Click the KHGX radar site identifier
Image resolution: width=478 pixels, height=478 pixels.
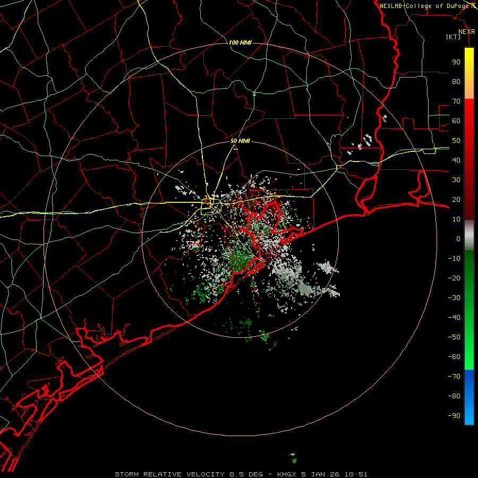[288, 474]
